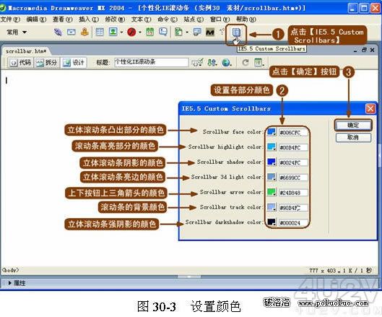Open the 站点(S) menu

pyautogui.click(x=194, y=19)
